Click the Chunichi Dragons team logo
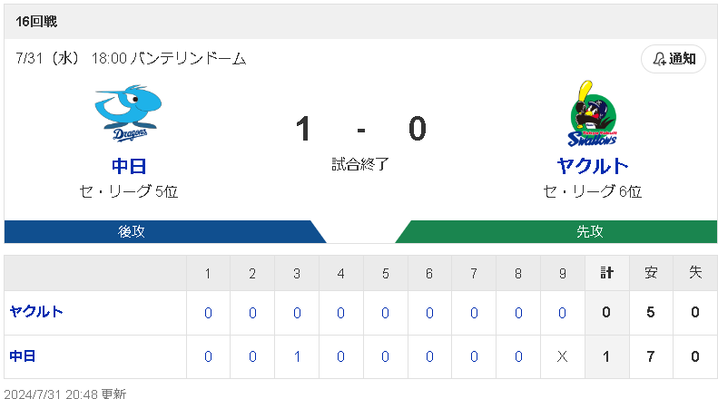Viewport: 718px width, 399px height. click(128, 112)
